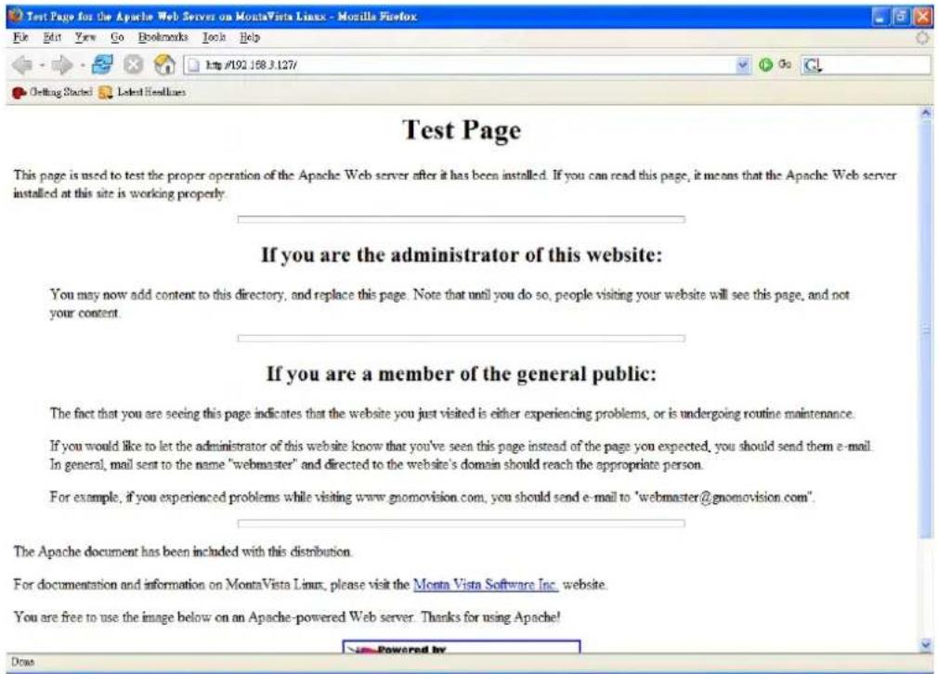Reload the page with Reload icon
938x674 pixels.
[x=102, y=65]
